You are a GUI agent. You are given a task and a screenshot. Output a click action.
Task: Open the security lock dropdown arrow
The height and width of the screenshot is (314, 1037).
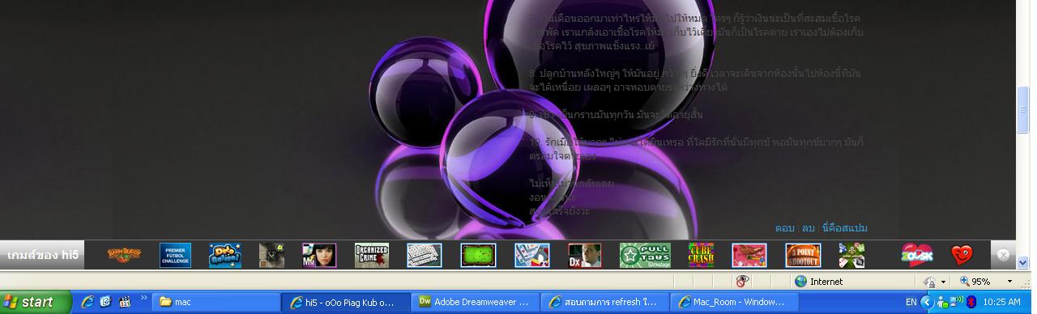[944, 282]
